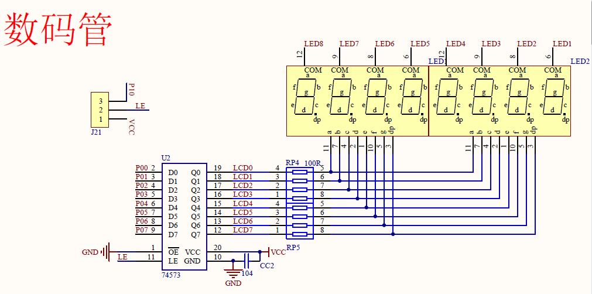Click the LCD7 net label
The image size is (592, 294).
(x=242, y=230)
